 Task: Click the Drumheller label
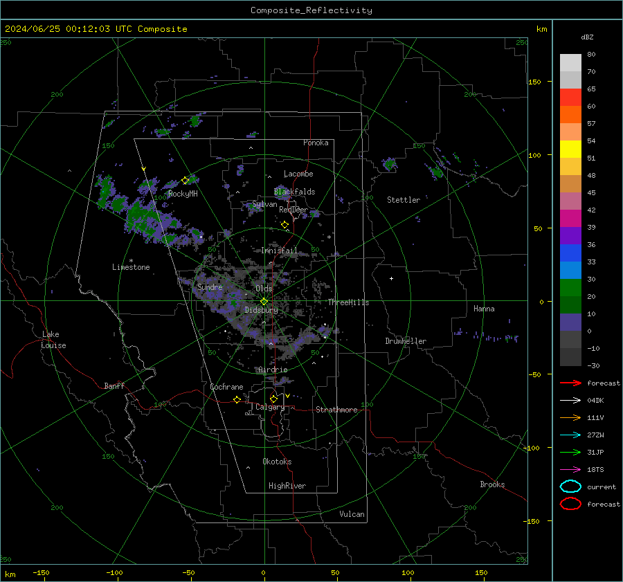[406, 341]
